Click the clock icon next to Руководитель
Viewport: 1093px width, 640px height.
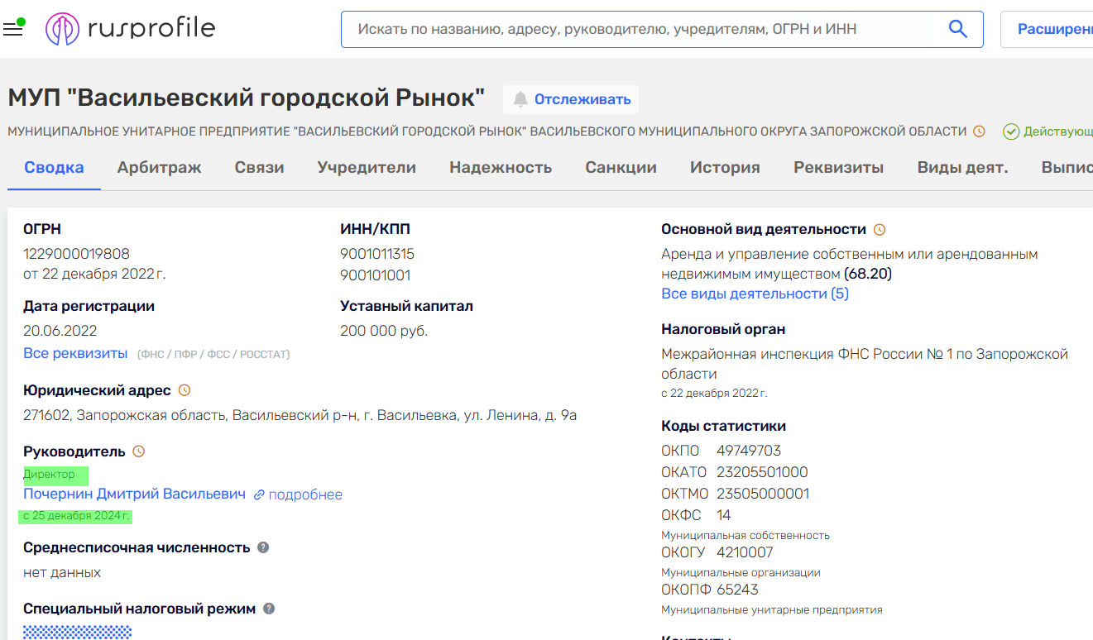[137, 451]
